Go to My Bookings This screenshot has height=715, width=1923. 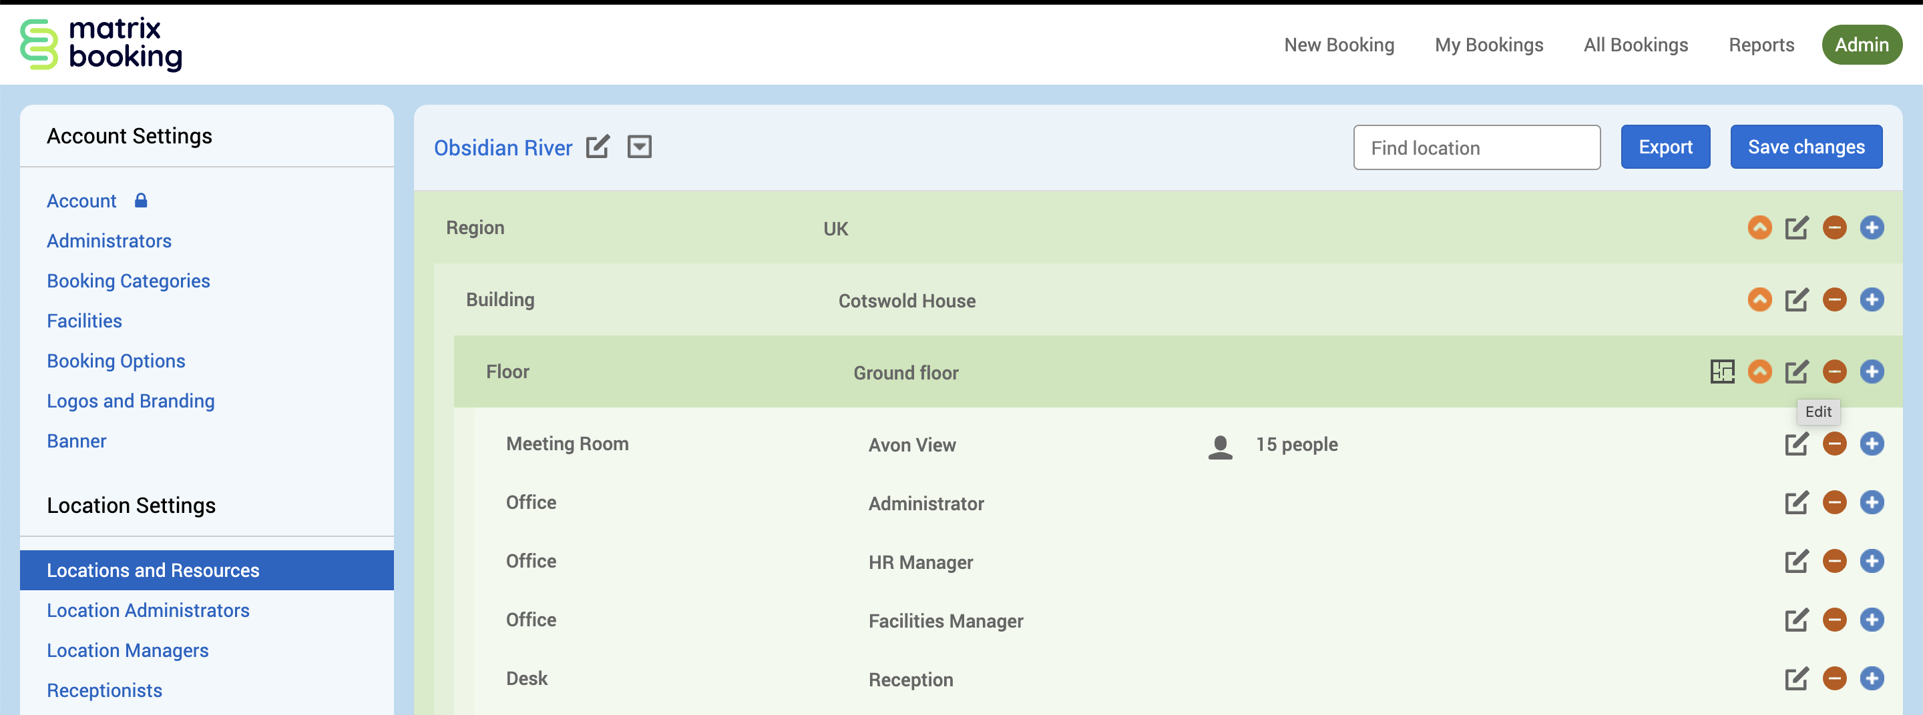pyautogui.click(x=1488, y=45)
